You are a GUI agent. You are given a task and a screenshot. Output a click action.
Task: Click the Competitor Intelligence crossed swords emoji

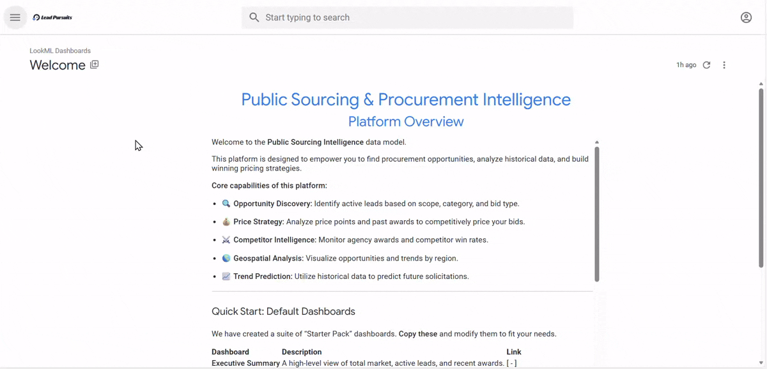tap(226, 240)
